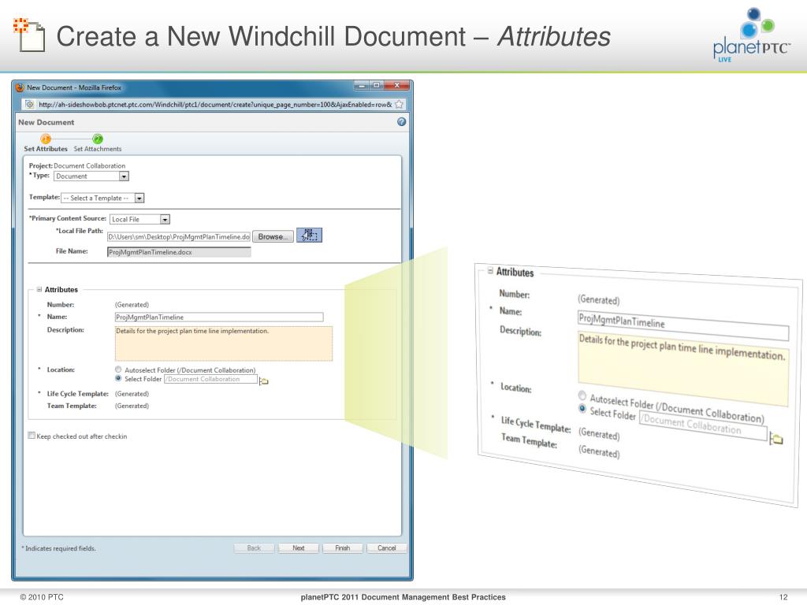
Task: Click the Finish button
Action: [342, 548]
